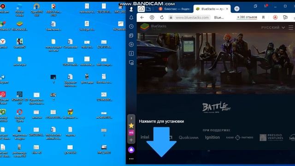Launch Alice assistant purple icon

point(131,150)
